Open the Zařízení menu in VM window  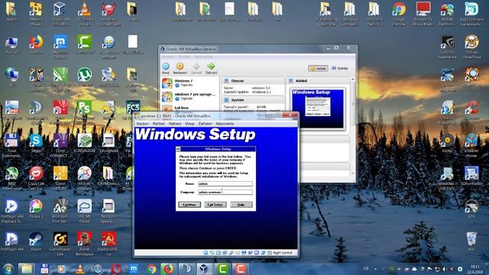tap(206, 124)
